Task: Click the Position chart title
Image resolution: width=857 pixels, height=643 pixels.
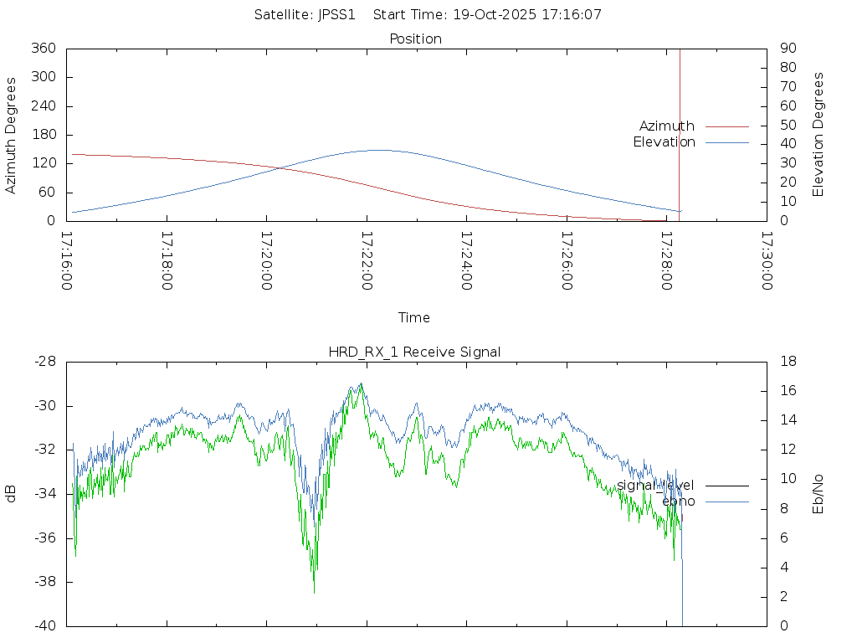Action: (x=416, y=39)
